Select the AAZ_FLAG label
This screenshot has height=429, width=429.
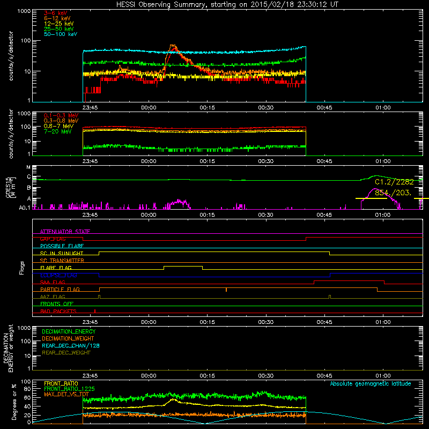tap(53, 297)
